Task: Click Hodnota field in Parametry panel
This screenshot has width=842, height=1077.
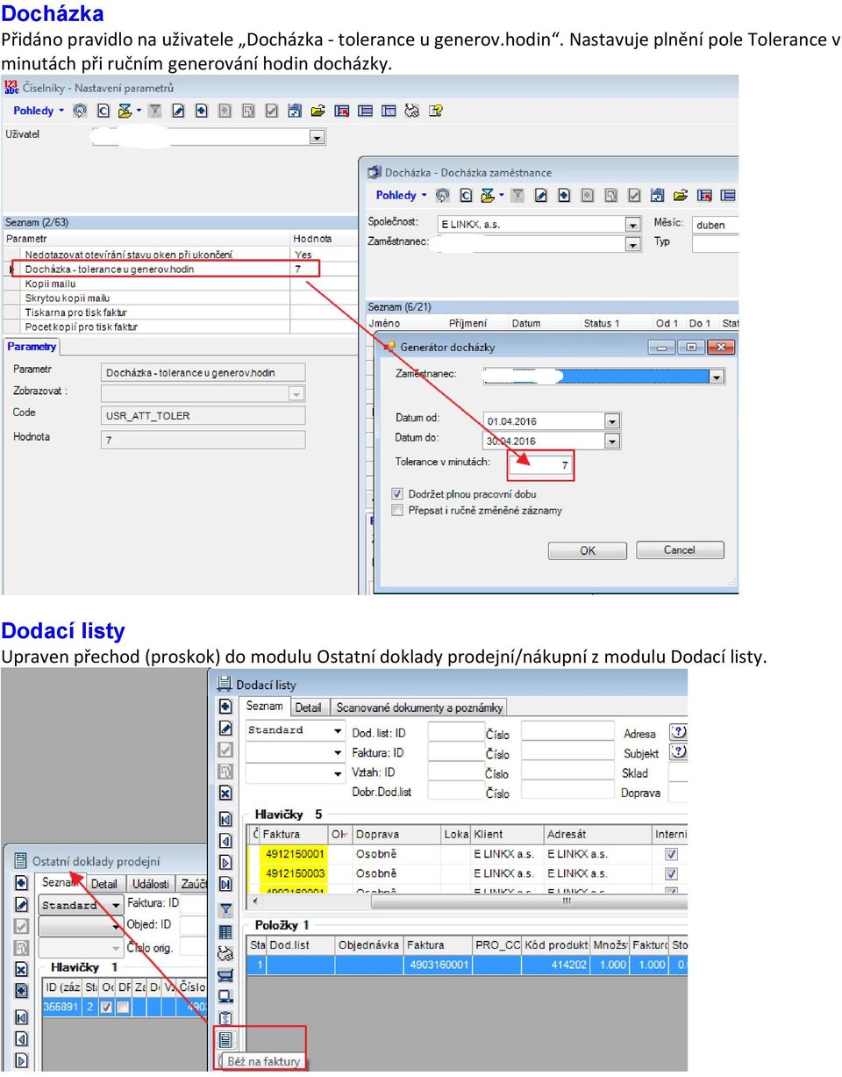Action: coord(203,440)
